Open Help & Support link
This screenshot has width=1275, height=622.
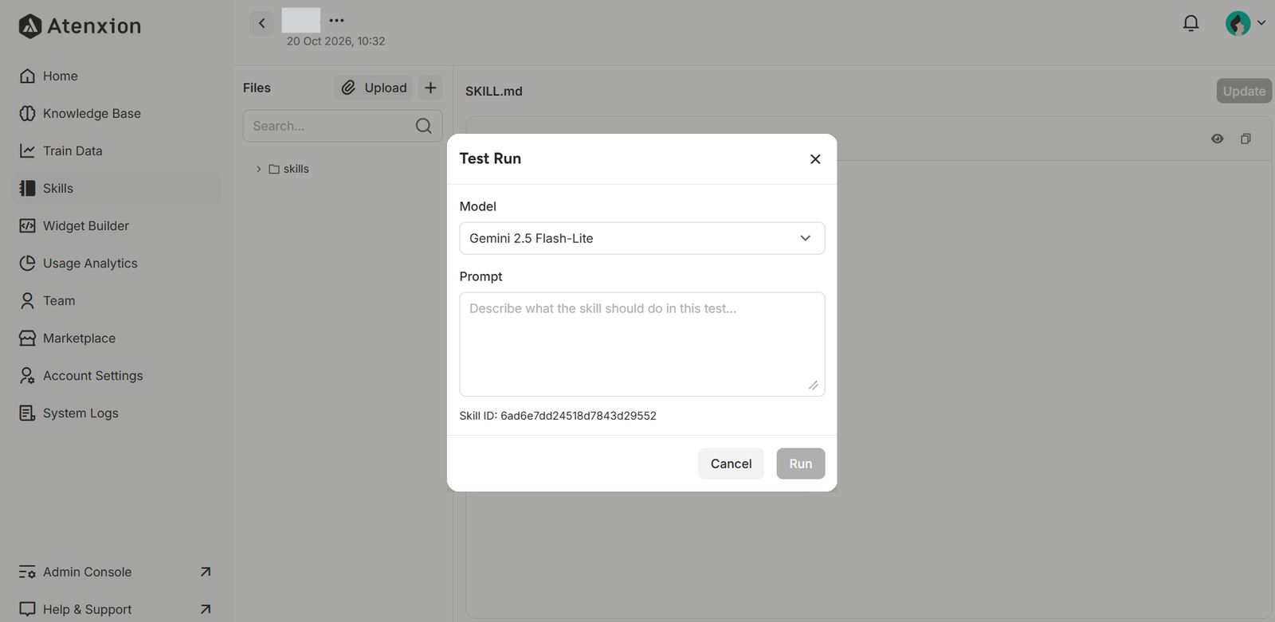pos(118,609)
